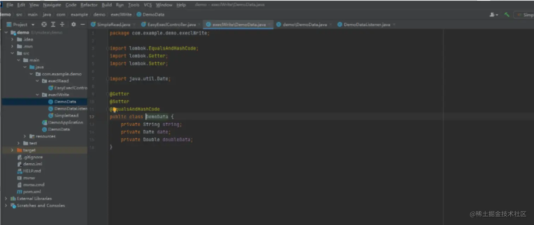This screenshot has height=225, width=534.
Task: Open the Edit menu
Action: point(21,5)
